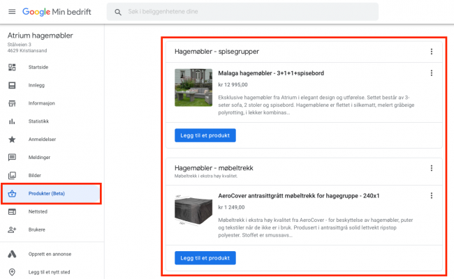
Task: Click the Innlegg posts icon
Action: tap(12, 85)
